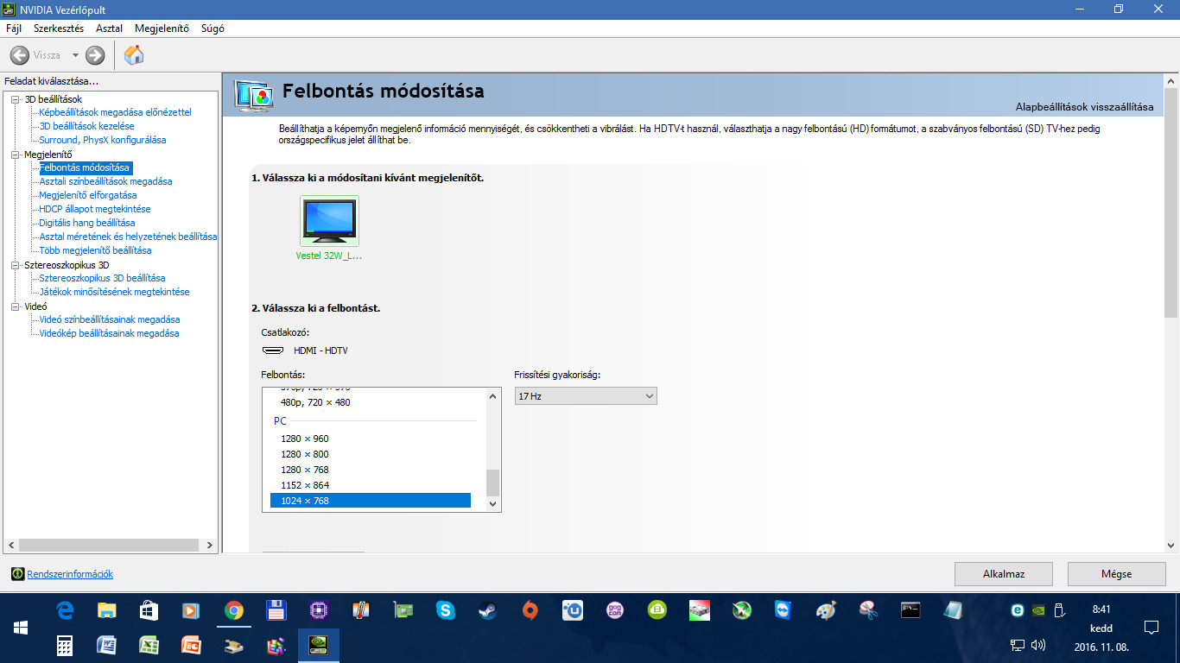Open the volume speaker tray icon
1180x663 pixels.
(1039, 645)
